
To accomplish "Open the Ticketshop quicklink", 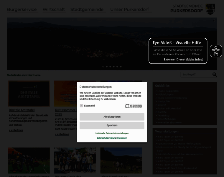I will [x=163, y=115].
